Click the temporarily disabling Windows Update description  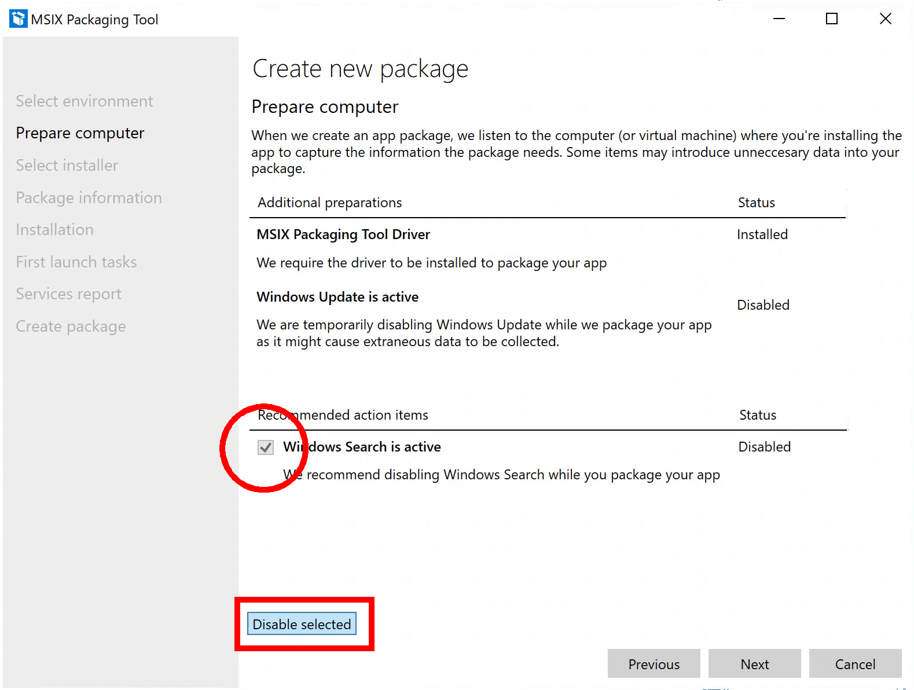coord(484,333)
